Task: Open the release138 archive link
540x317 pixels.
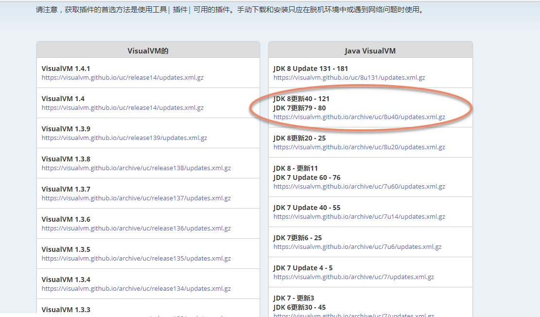Action: (136, 168)
